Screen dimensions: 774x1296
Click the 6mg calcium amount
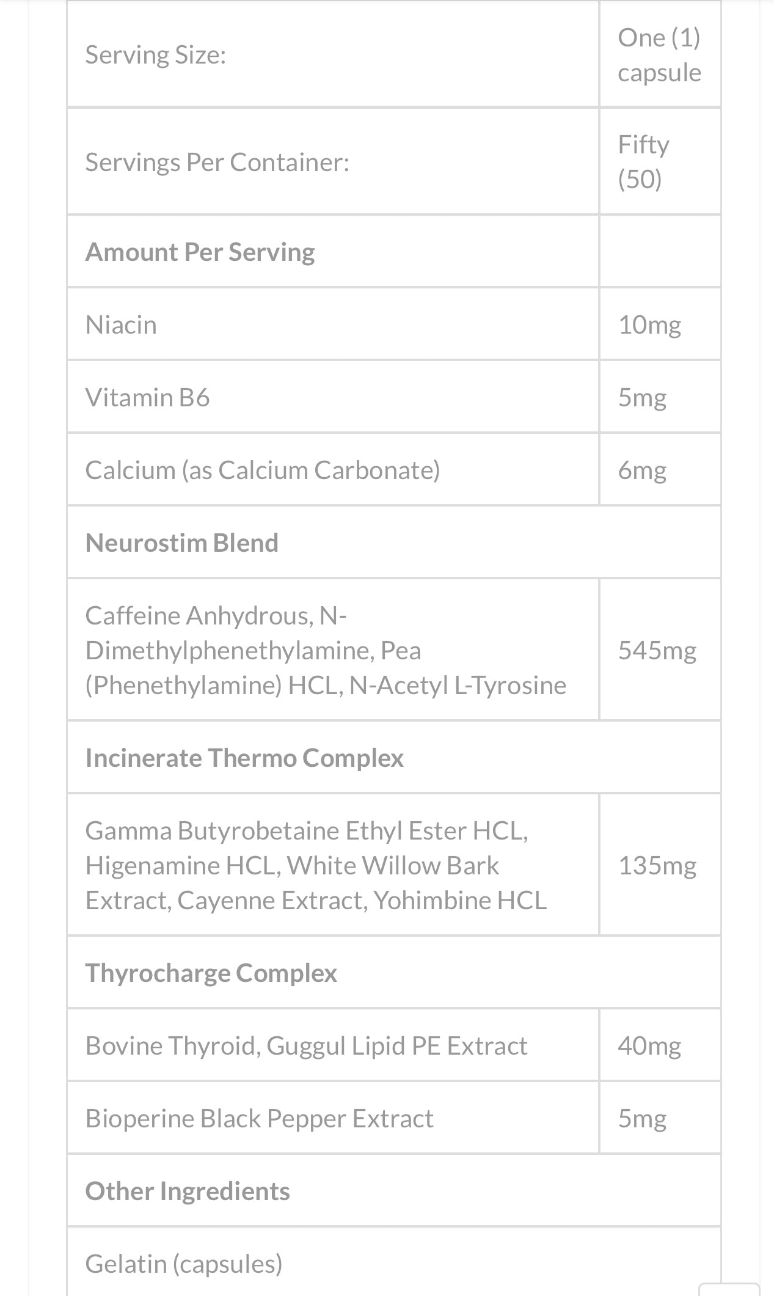click(x=642, y=470)
